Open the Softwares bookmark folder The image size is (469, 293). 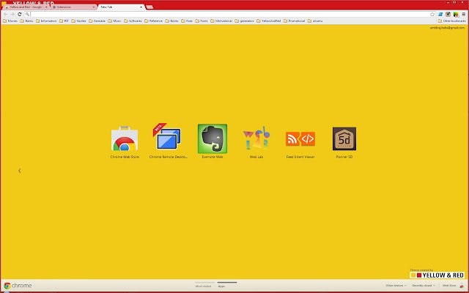(x=133, y=21)
